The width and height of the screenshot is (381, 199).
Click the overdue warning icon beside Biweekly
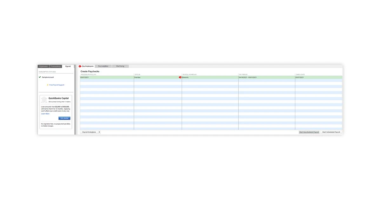click(180, 77)
